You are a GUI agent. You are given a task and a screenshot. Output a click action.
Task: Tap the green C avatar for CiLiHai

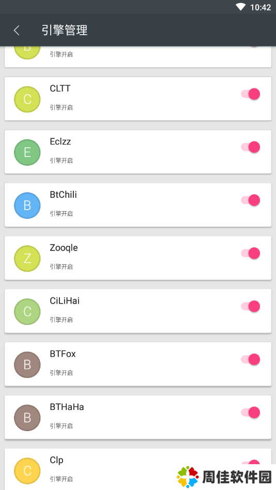[27, 312]
